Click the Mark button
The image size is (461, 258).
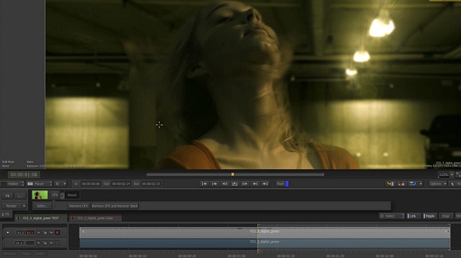(x=280, y=184)
